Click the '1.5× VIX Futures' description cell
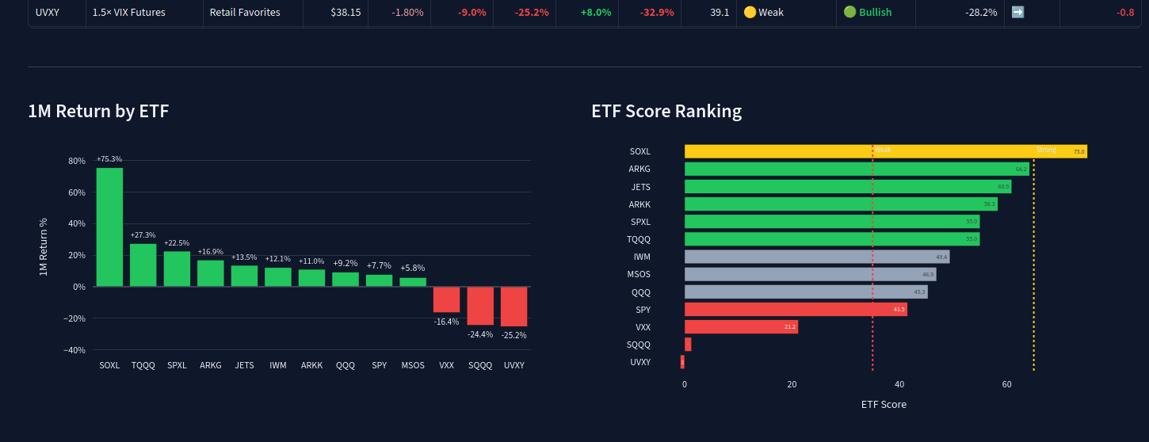1149x442 pixels. pyautogui.click(x=144, y=13)
